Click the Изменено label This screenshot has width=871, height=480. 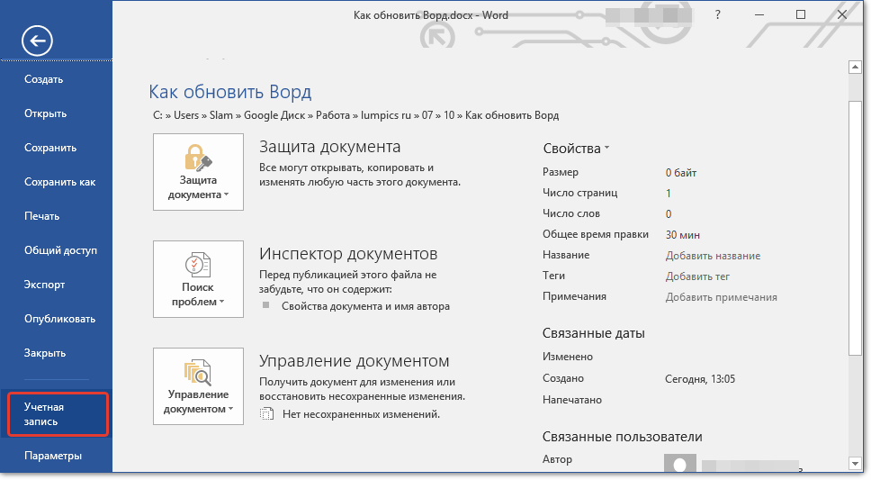568,357
